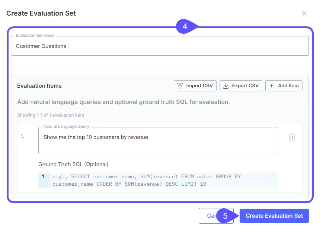This screenshot has width=320, height=234.
Task: Close the Create Evaluation Set dialog
Action: [304, 13]
